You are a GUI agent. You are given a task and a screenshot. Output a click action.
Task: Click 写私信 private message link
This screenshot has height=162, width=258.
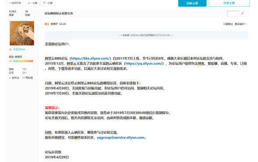[x=29, y=78]
